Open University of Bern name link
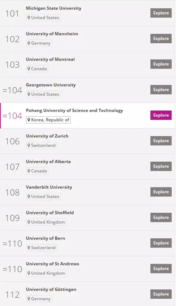Viewport: 176px width, 306px height. point(45,238)
